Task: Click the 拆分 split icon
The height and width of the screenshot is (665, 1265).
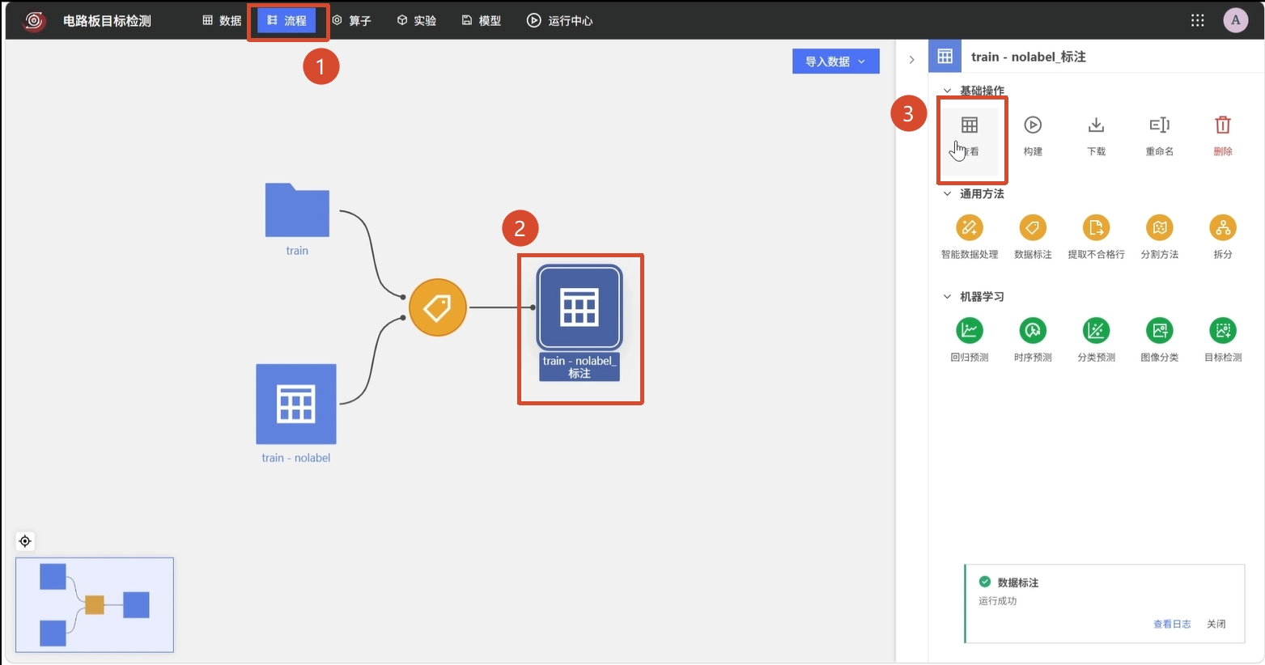Action: 1223,228
